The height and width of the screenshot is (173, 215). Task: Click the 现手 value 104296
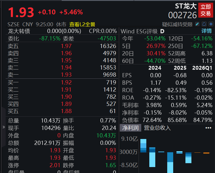pyautogui.click(x=51, y=128)
